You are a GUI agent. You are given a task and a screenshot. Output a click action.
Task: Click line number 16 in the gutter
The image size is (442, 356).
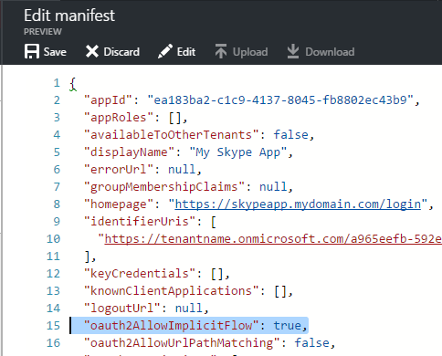coord(53,343)
